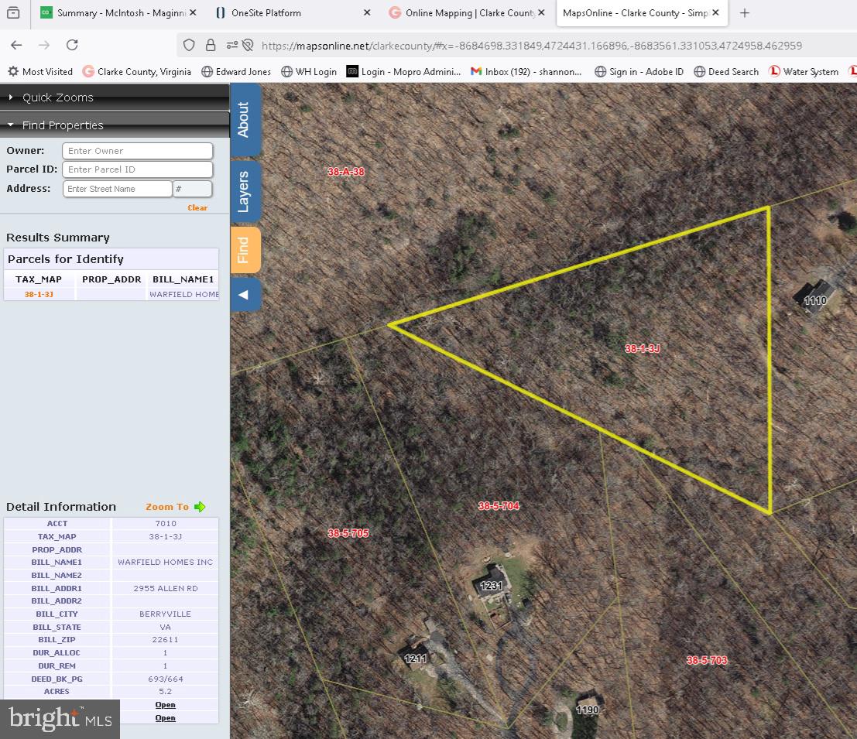857x739 pixels.
Task: Click the Most Visited bookmark icon
Action: point(13,71)
